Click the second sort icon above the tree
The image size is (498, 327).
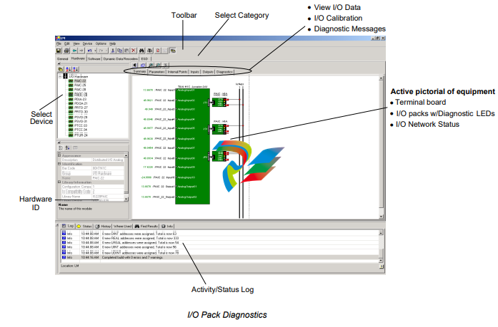75,69
